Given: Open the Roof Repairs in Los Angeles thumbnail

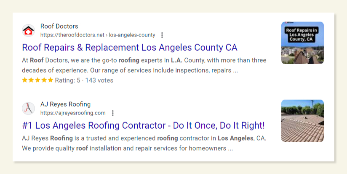Looking at the screenshot, I should [302, 43].
